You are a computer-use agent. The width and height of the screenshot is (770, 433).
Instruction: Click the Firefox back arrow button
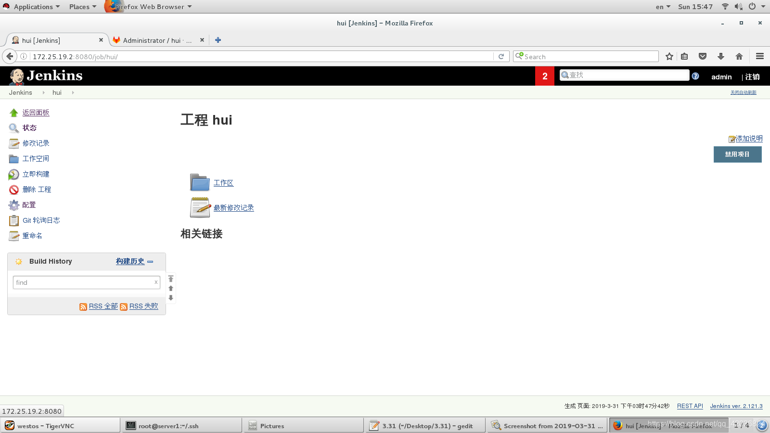(x=10, y=56)
